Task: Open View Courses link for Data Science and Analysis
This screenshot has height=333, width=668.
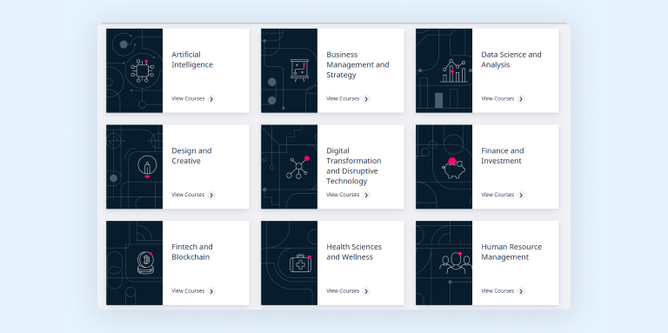Action: [x=498, y=99]
